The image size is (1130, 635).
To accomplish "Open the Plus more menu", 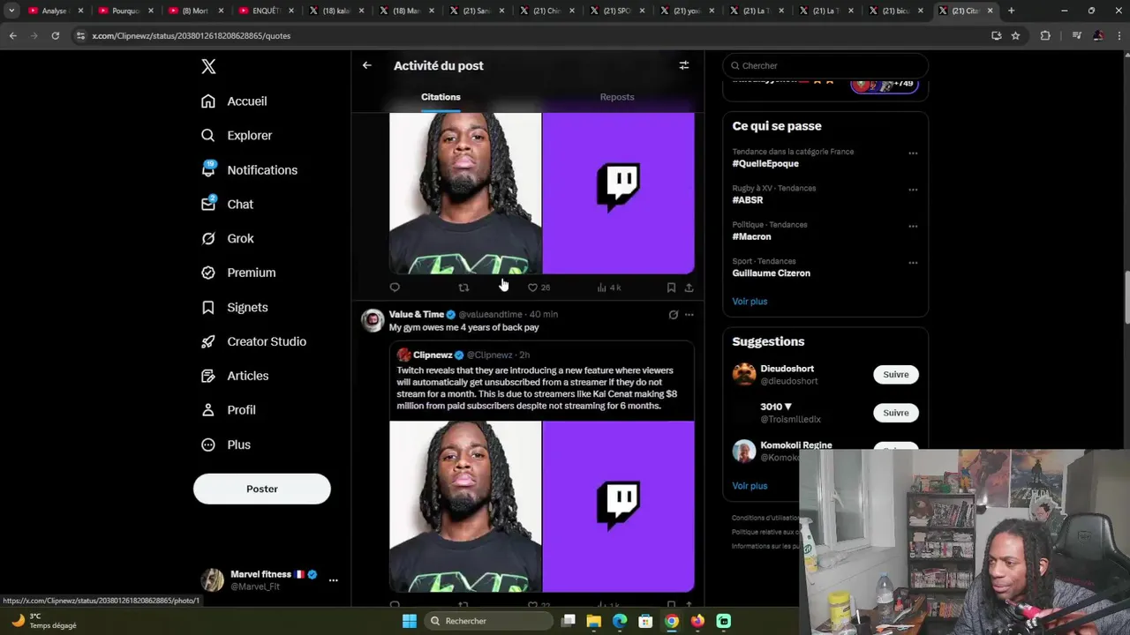I will pos(226,444).
